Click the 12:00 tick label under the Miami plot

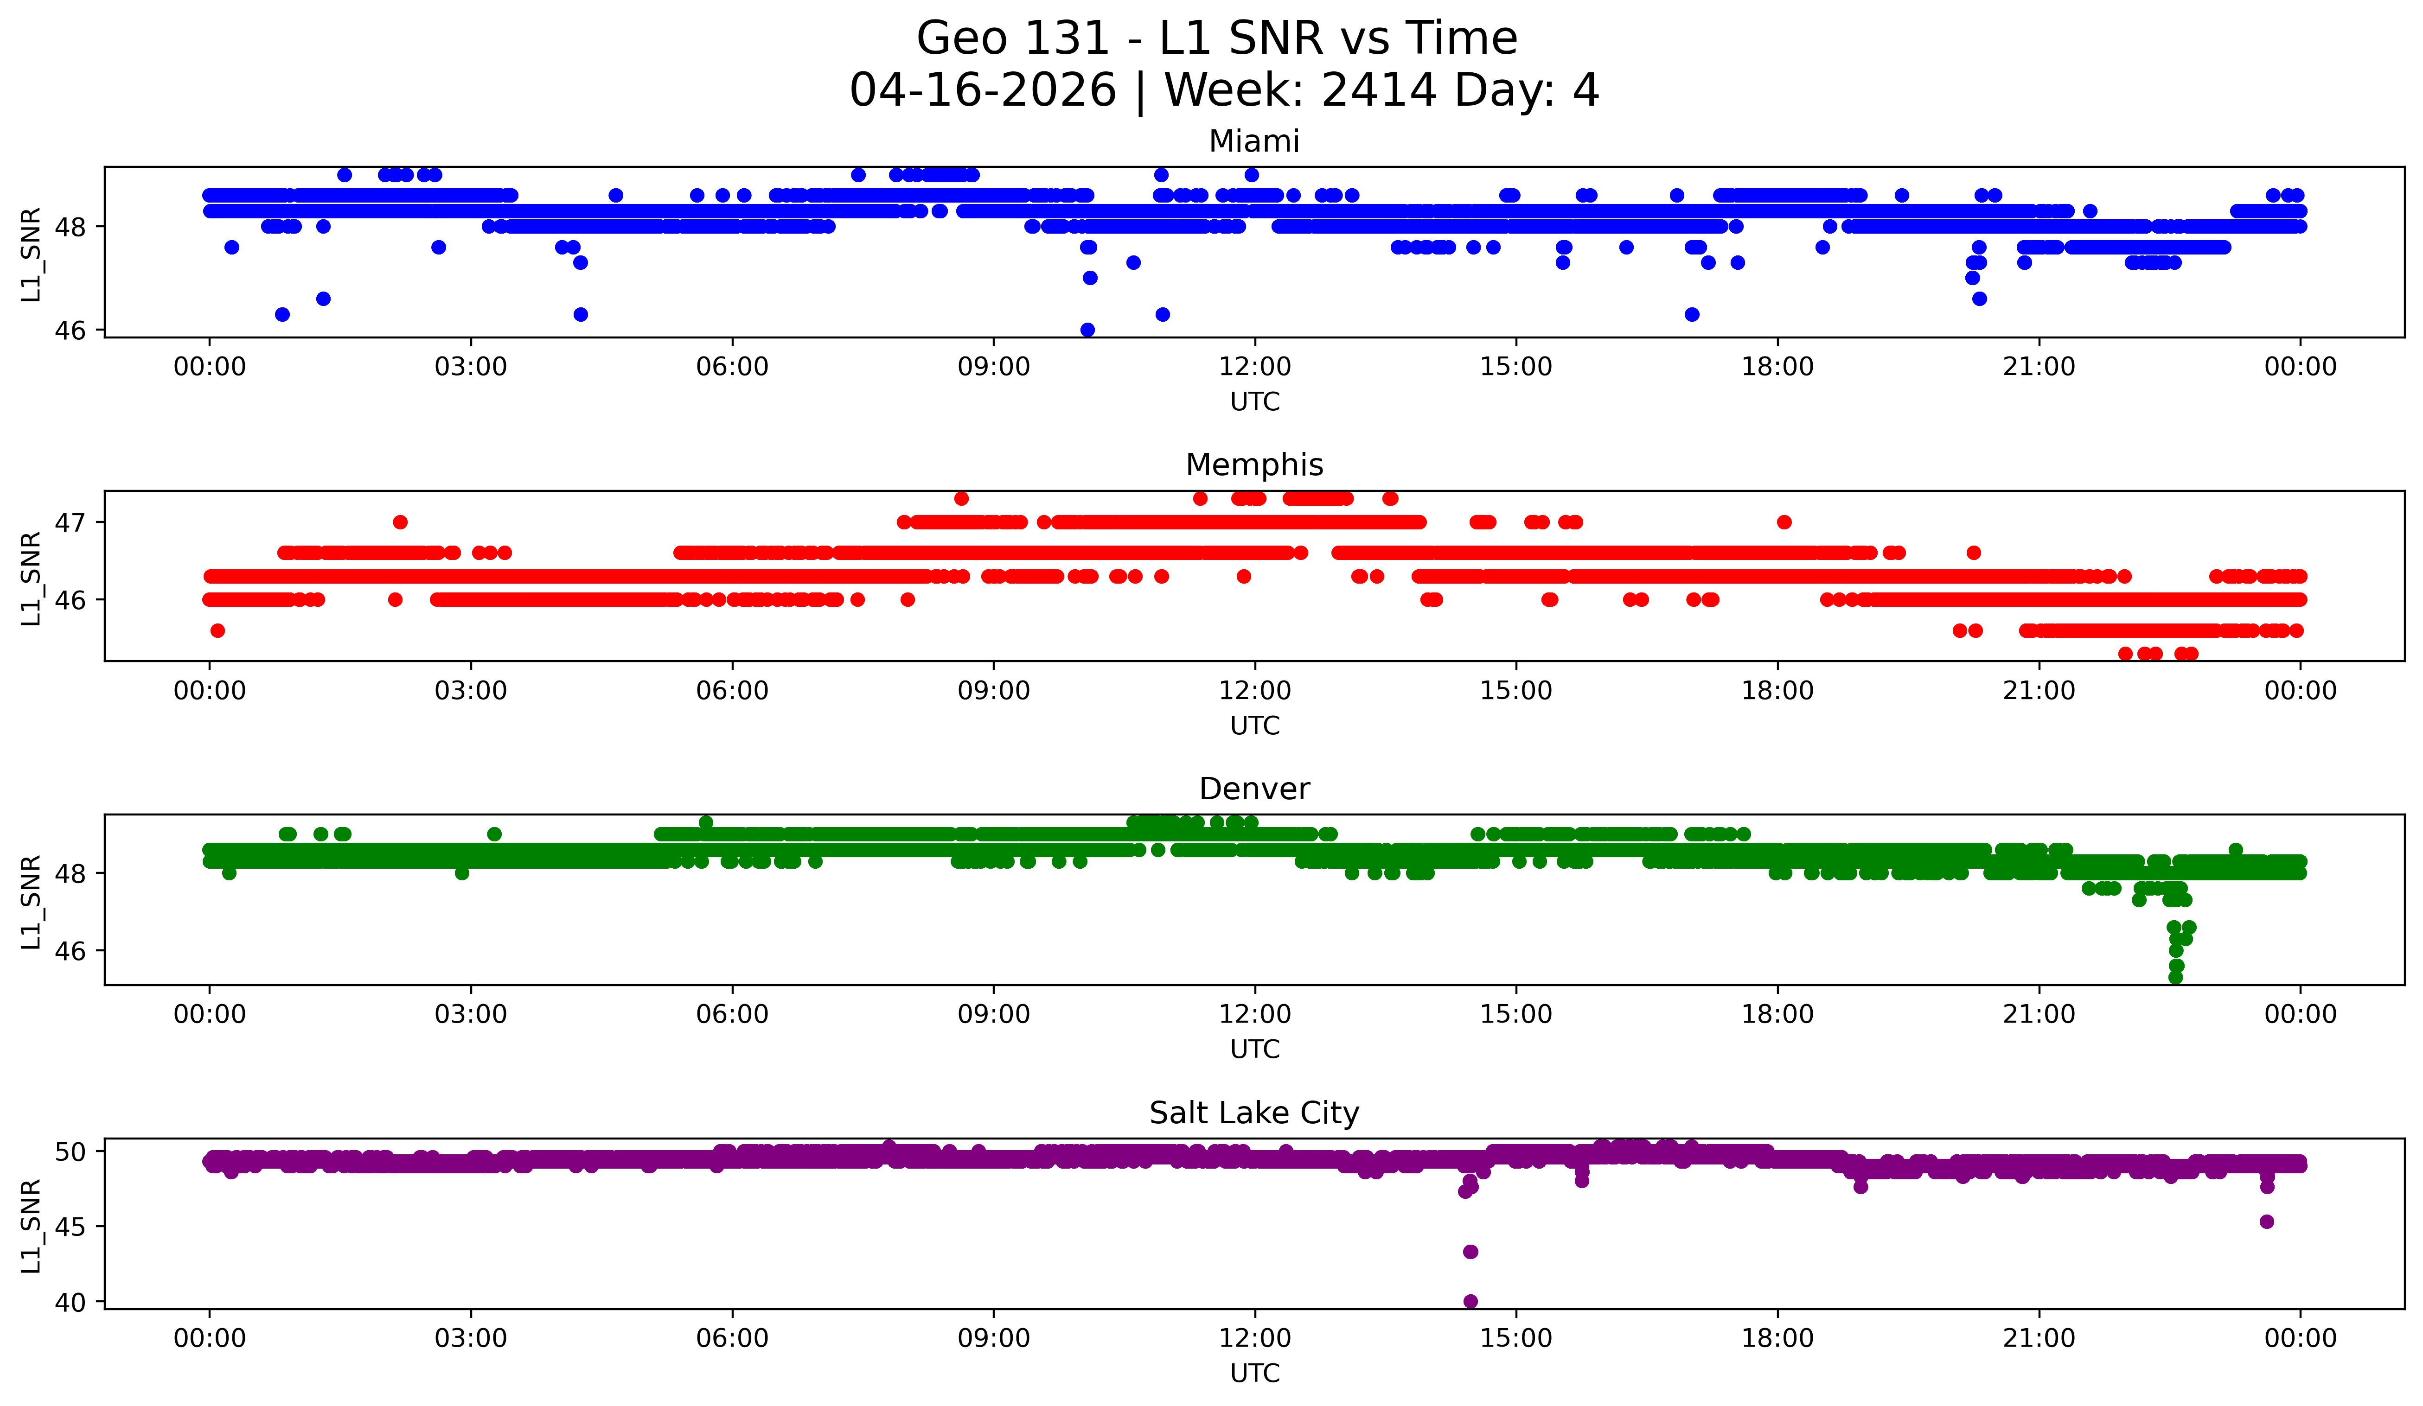tap(1255, 367)
